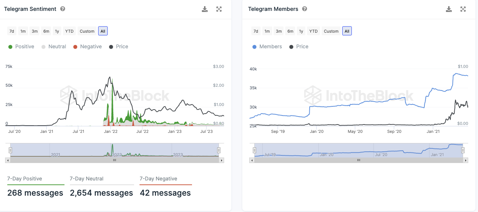
Task: Click the Members chart horizontal scrollbar thumb
Action: click(358, 160)
